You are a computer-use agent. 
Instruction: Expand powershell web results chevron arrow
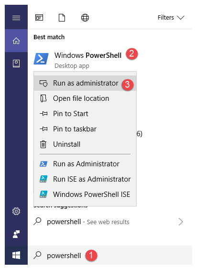pyautogui.click(x=181, y=222)
